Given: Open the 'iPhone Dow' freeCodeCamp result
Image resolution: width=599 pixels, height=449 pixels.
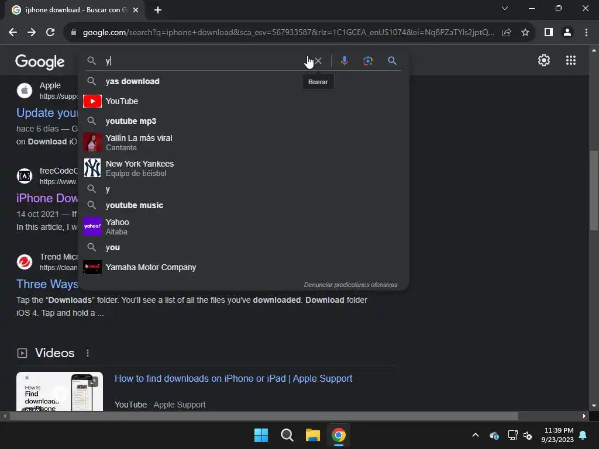Looking at the screenshot, I should click(x=47, y=198).
